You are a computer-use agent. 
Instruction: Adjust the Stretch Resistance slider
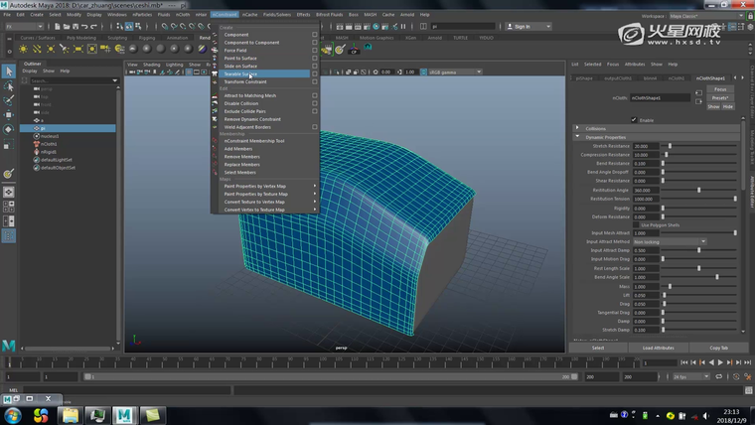670,146
